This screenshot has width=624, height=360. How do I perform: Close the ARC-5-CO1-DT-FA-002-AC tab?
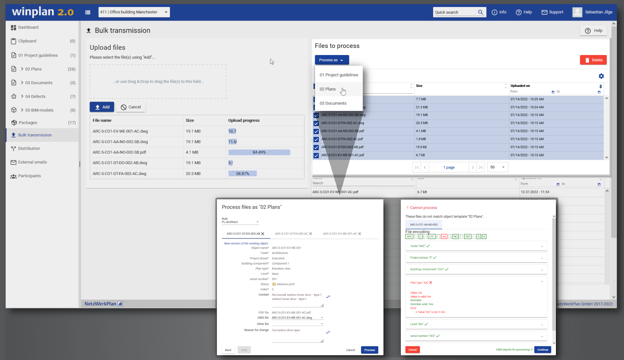[x=311, y=234]
